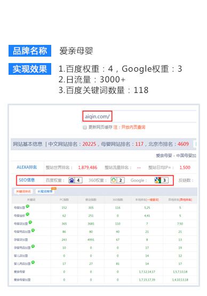Viewport: 207px width, 296px height.
Task: Click the 360 weight logo icon
Action: [x=114, y=180]
